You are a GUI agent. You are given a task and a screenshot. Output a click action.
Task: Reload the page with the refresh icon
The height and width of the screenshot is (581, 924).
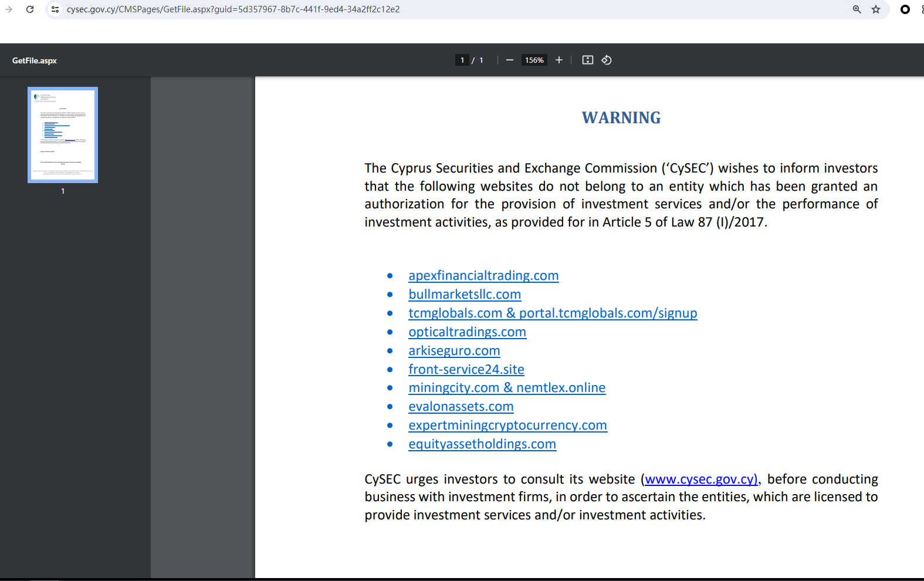point(30,9)
